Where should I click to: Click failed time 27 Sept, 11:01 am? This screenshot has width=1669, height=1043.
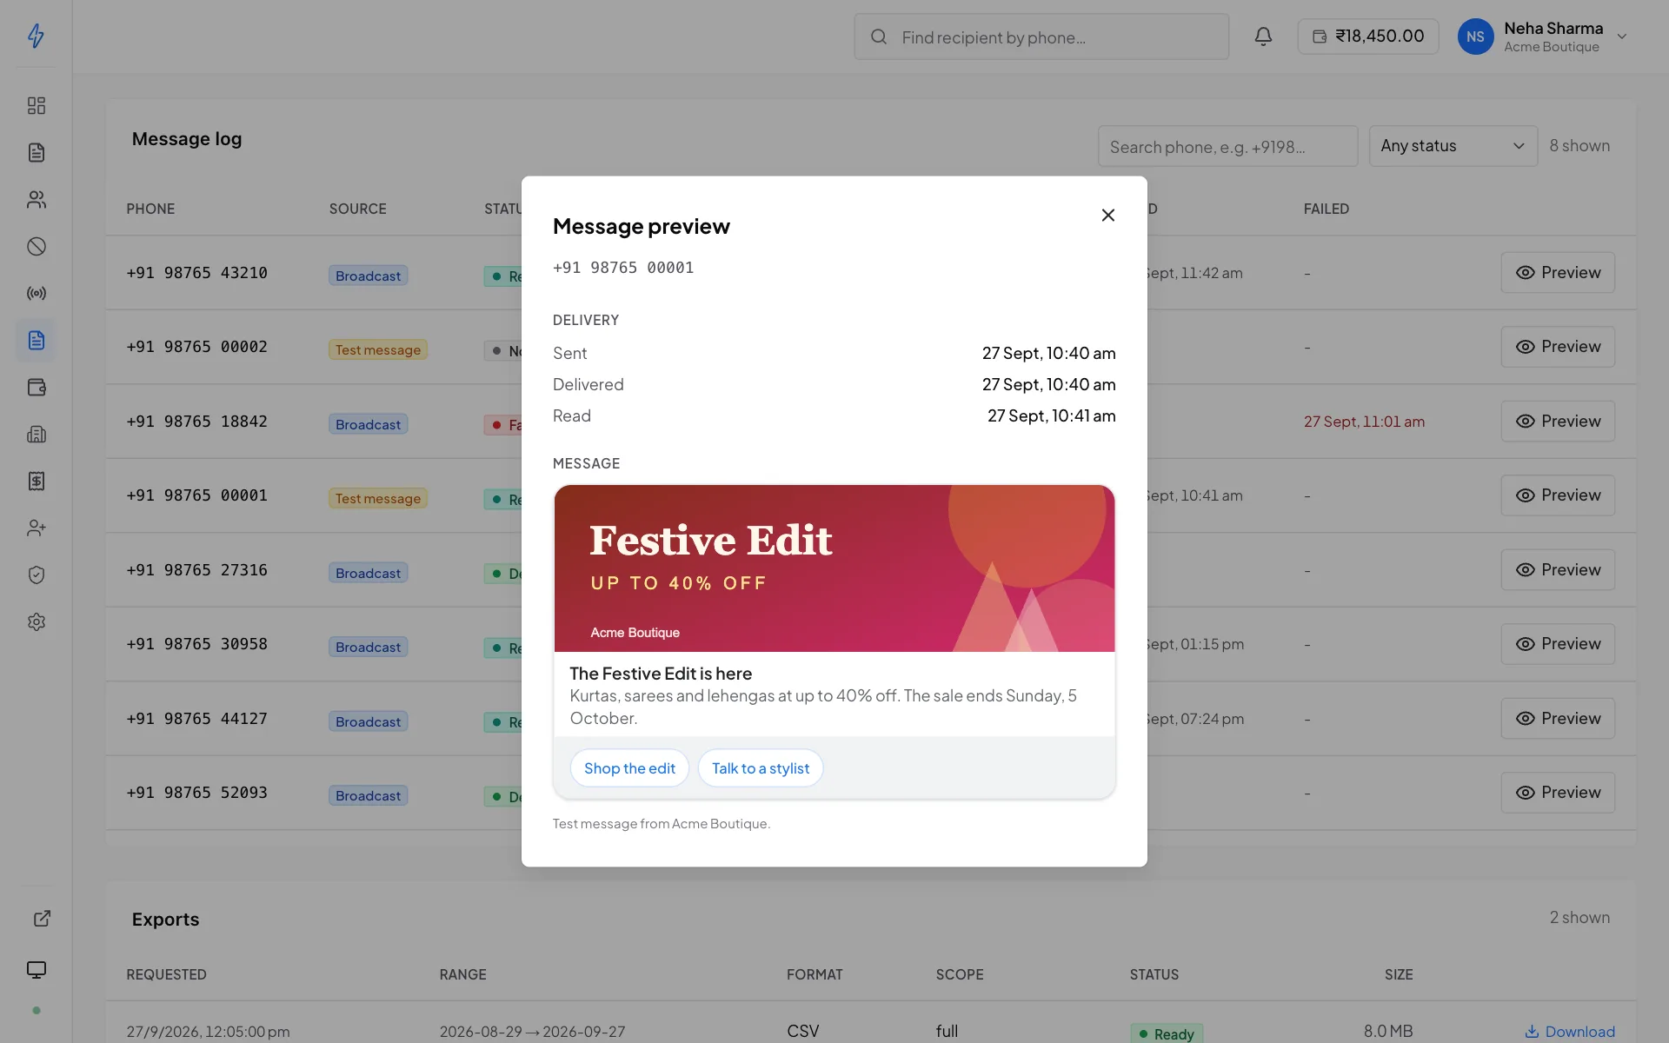coord(1364,422)
